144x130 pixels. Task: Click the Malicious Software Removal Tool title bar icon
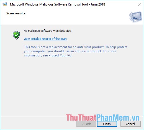(x=5, y=4)
